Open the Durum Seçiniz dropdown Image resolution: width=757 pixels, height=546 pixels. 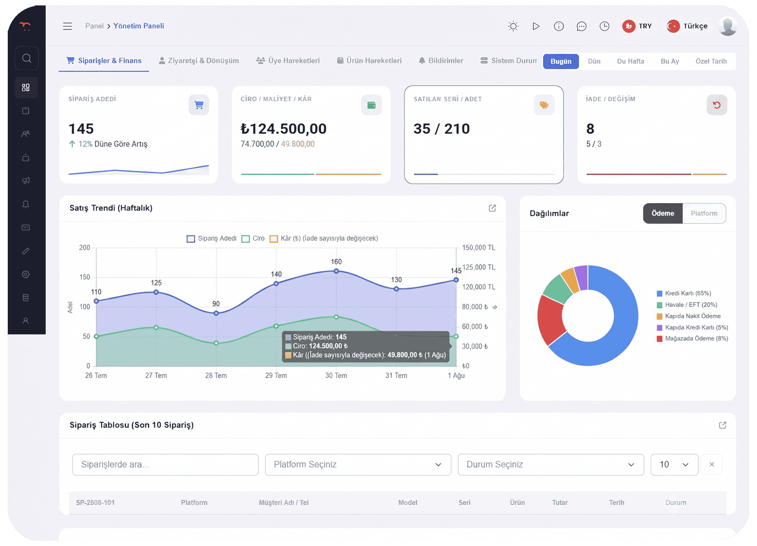point(551,465)
